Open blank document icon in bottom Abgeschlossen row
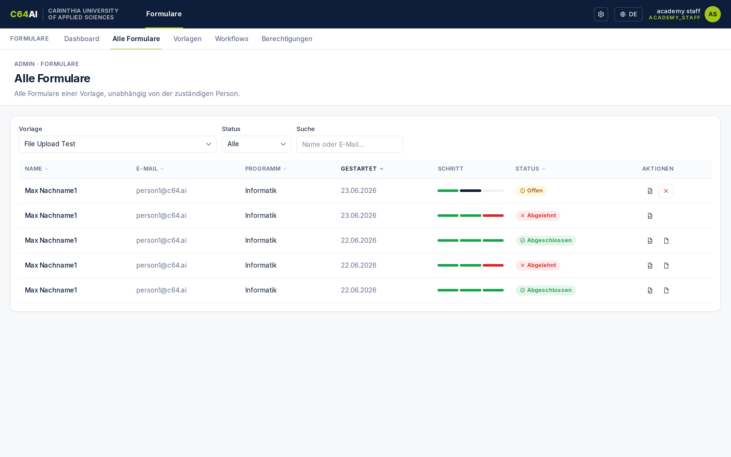Viewport: 731px width, 457px height. point(666,290)
